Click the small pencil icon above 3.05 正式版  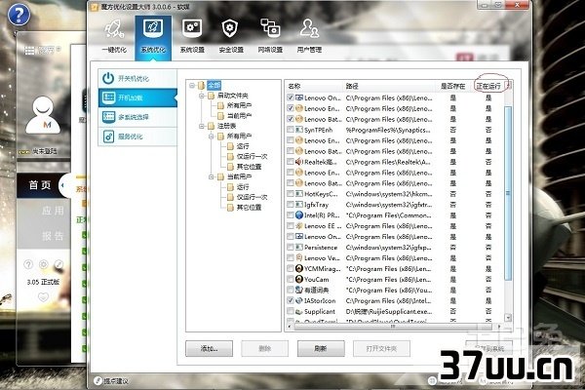pos(58,264)
